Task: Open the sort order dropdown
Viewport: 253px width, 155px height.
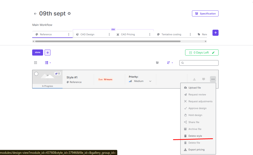Action: 170,63
